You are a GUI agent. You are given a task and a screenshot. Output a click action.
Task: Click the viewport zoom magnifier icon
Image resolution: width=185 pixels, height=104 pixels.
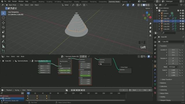[x=150, y=24]
